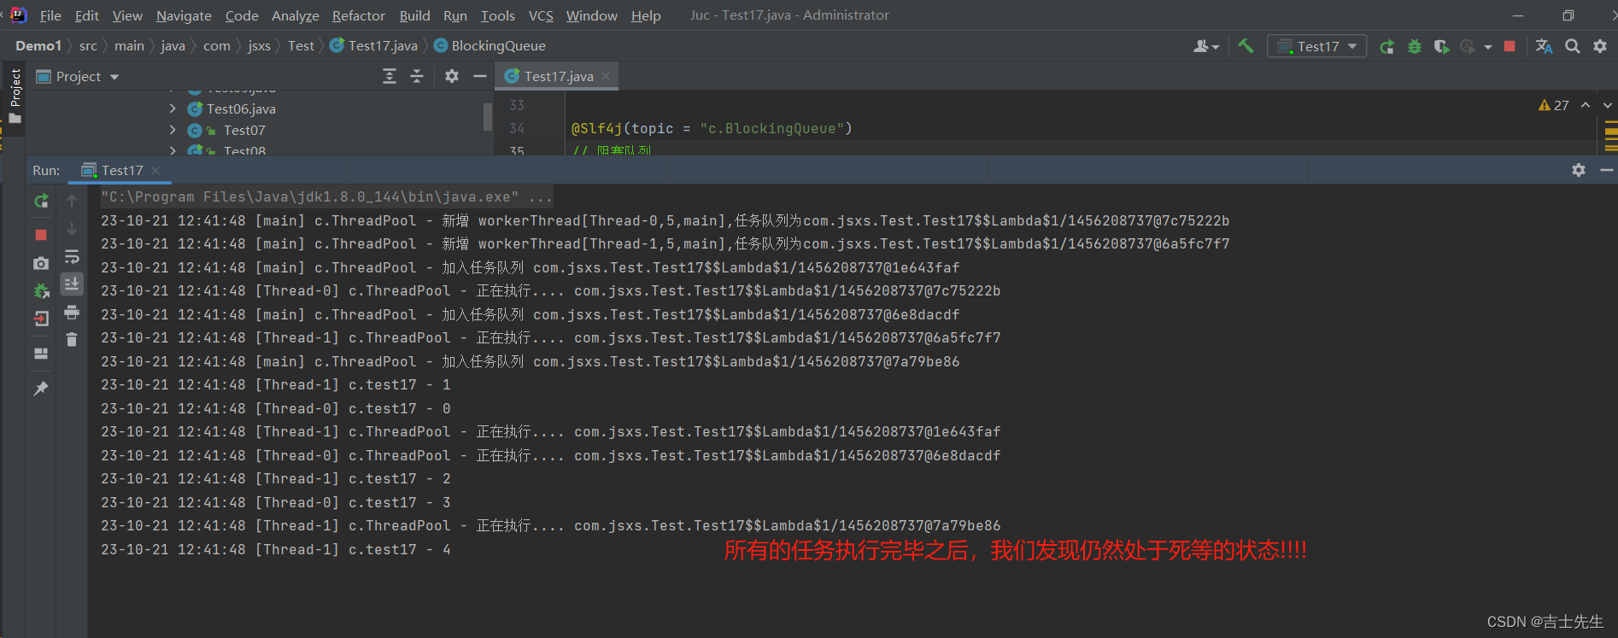
Task: Click line number 34 in the gutter
Action: click(x=517, y=128)
